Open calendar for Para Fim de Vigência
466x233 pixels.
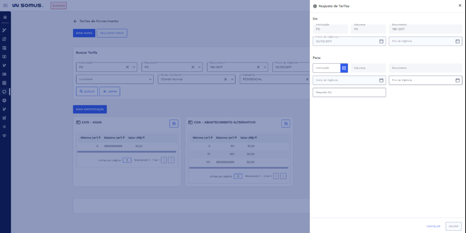point(458,80)
